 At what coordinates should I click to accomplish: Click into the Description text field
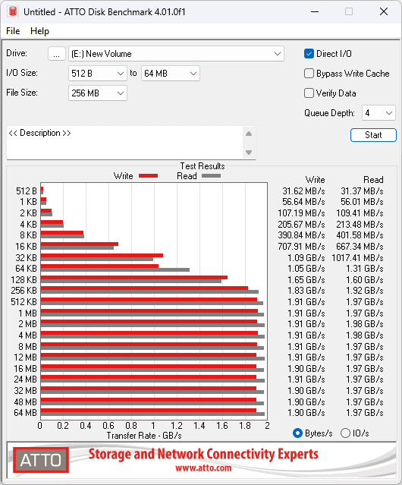(125, 143)
